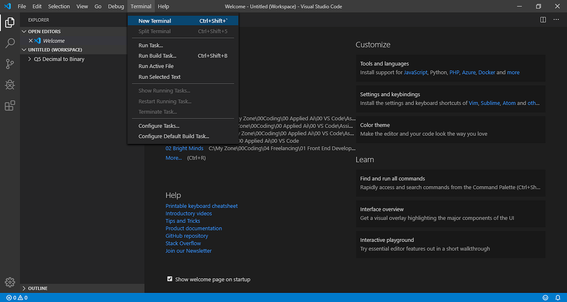
Task: Click the VS Code logo in title bar
Action: [7, 6]
